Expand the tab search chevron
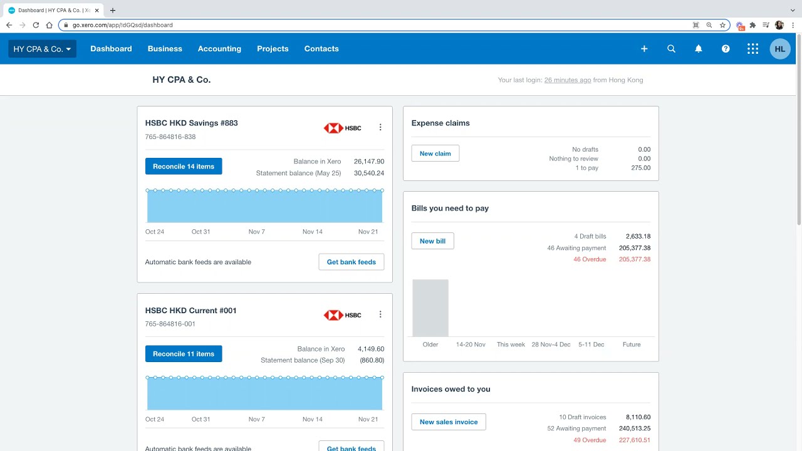Viewport: 802px width, 451px height. (793, 11)
